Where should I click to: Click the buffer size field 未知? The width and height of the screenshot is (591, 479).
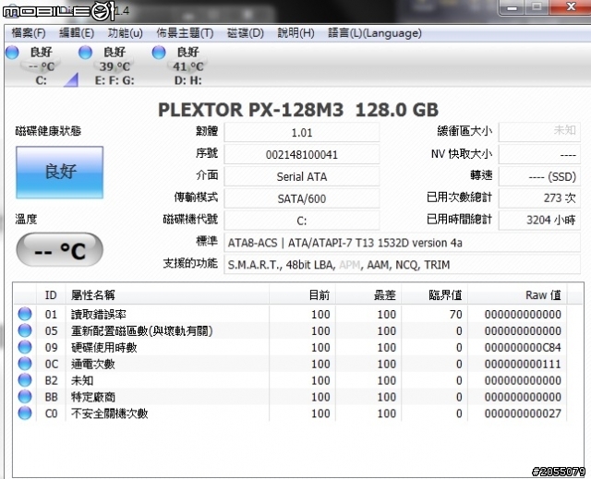(x=539, y=132)
